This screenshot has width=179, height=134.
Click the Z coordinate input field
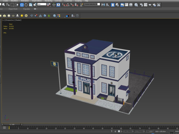click(149, 131)
